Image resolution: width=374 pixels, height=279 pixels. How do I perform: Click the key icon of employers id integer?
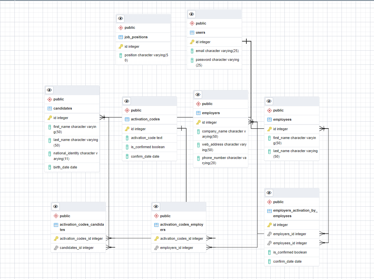pyautogui.click(x=198, y=123)
